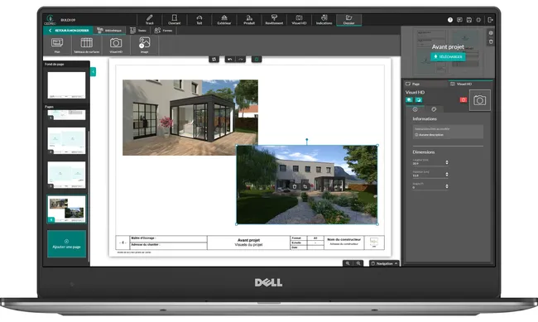Insert a Tableau de surfaces
The image size is (538, 322).
86,45
